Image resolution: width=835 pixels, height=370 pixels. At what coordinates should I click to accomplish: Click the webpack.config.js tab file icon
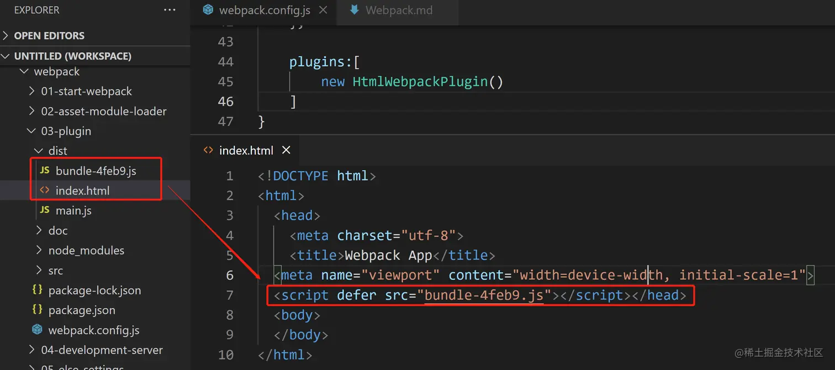(208, 9)
